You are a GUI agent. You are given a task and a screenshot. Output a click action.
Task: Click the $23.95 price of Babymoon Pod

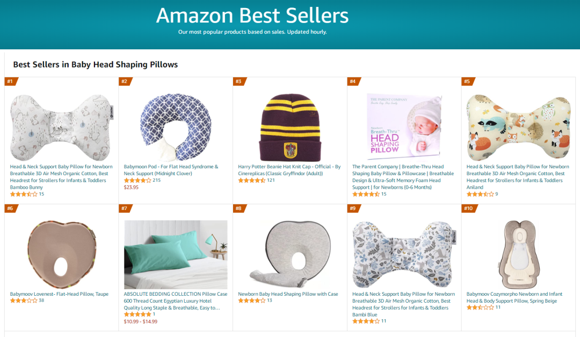point(131,188)
